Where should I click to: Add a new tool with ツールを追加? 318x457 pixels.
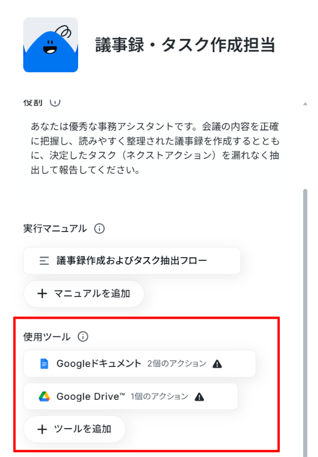pos(74,429)
